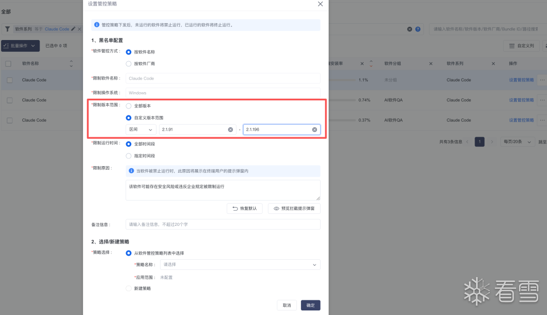This screenshot has width=547, height=315.
Task: Sort the 安装率 column
Action: point(371,63)
